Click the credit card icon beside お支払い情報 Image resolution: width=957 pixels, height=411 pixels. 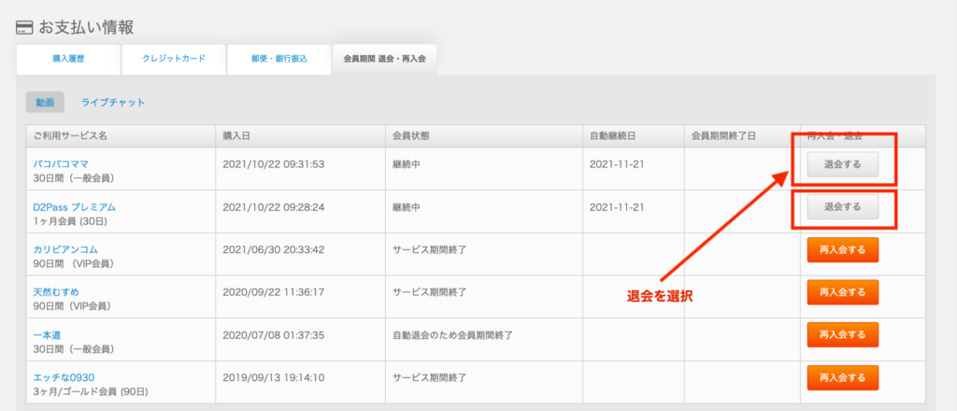coord(24,28)
